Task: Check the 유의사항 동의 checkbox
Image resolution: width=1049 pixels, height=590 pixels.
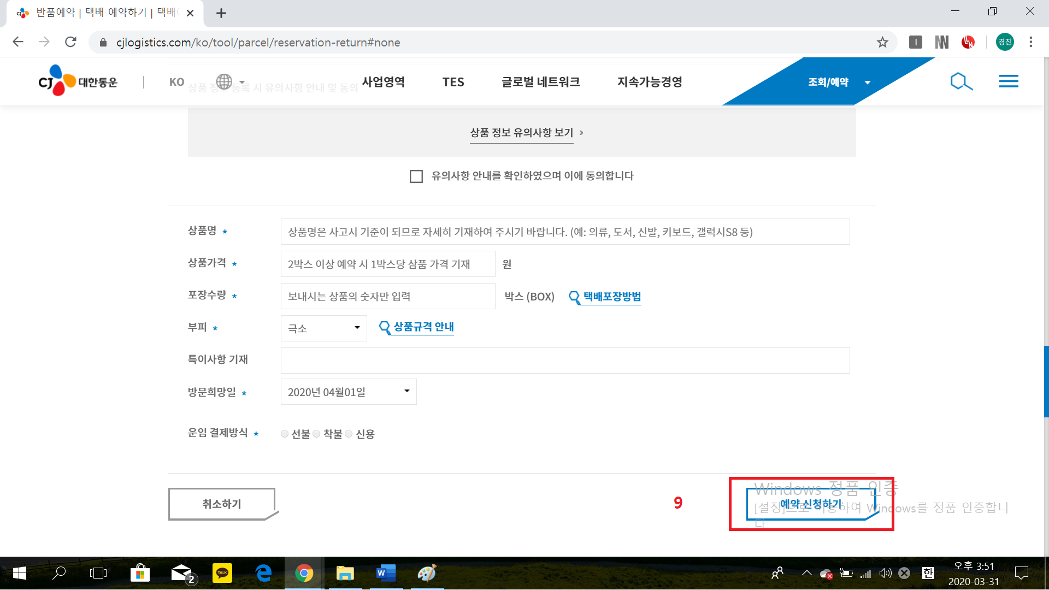Action: click(416, 176)
